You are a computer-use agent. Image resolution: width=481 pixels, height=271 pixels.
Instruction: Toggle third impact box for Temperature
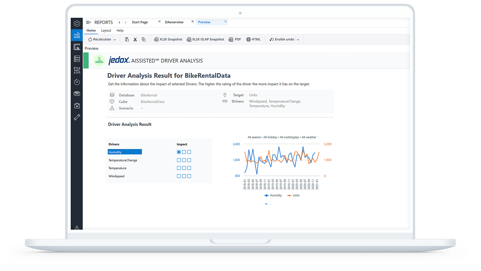pos(189,168)
